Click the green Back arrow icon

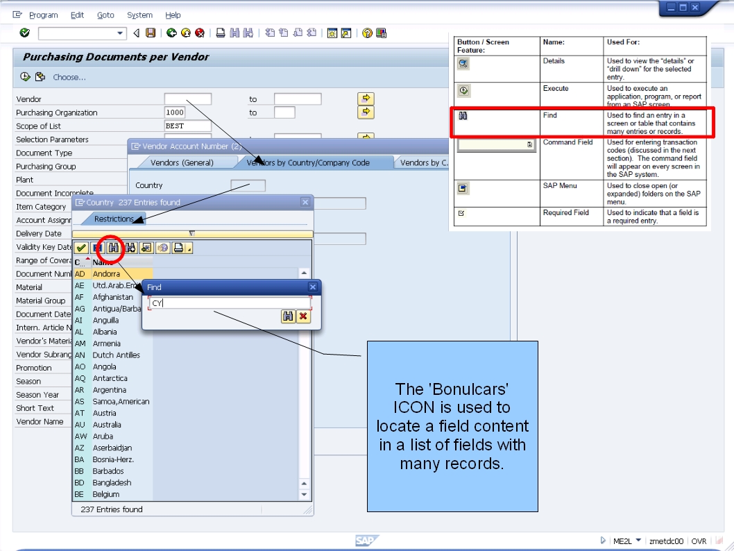click(x=171, y=33)
